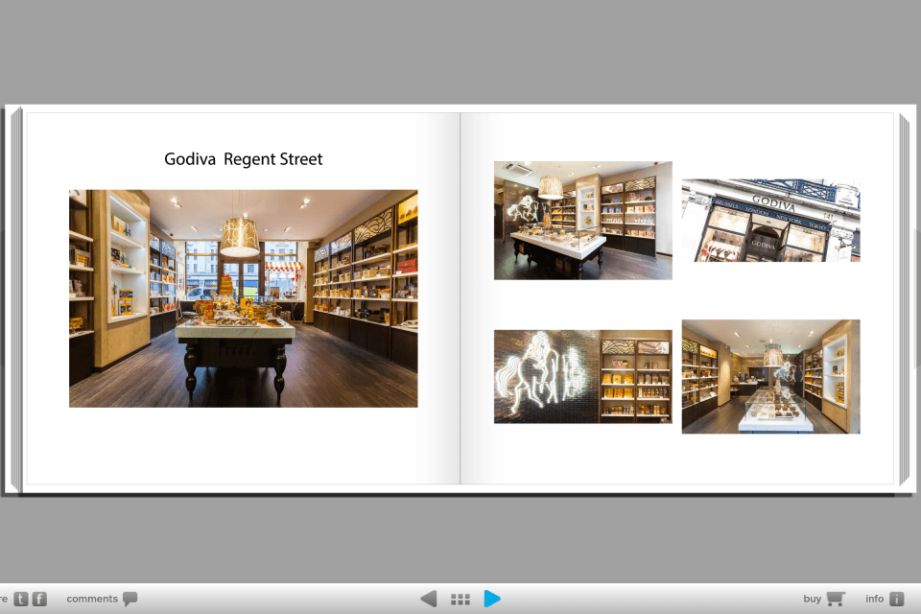Click the left page edge to turn back
Screen dimensions: 921x614
click(x=14, y=298)
